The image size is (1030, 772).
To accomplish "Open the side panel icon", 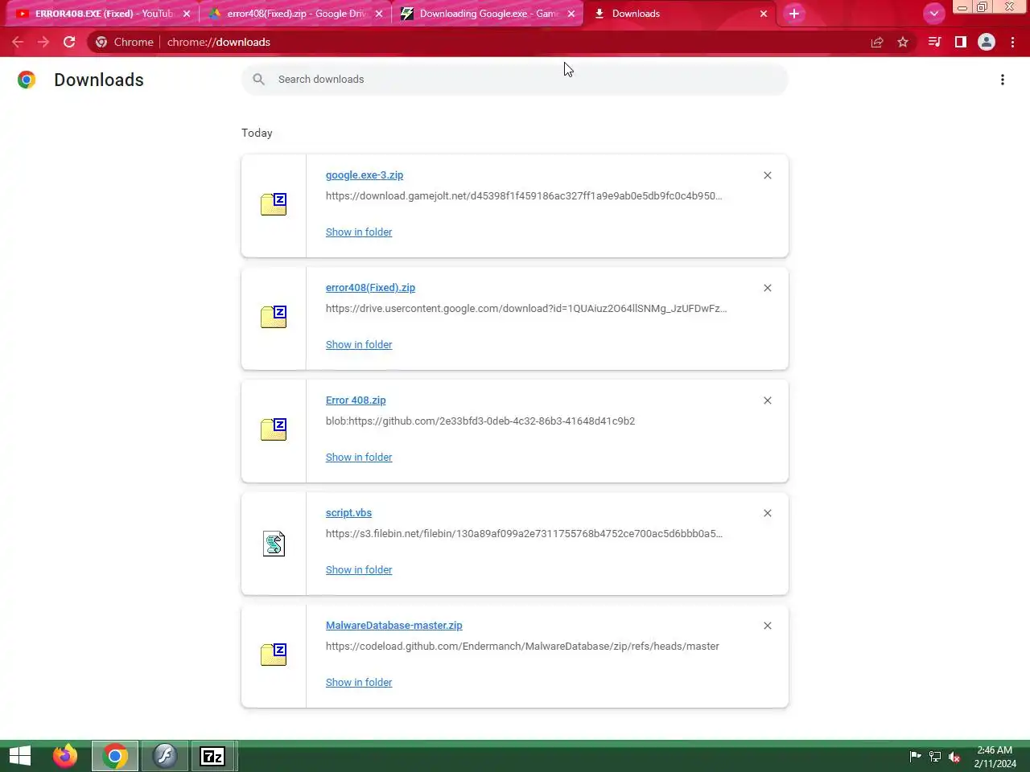I will (960, 42).
